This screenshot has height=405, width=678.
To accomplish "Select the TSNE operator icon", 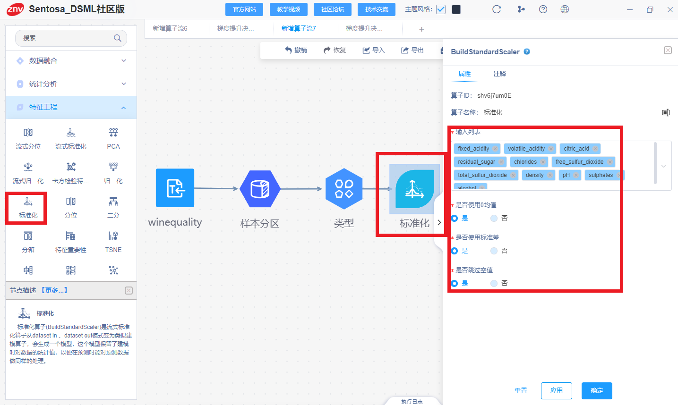I will tap(113, 236).
